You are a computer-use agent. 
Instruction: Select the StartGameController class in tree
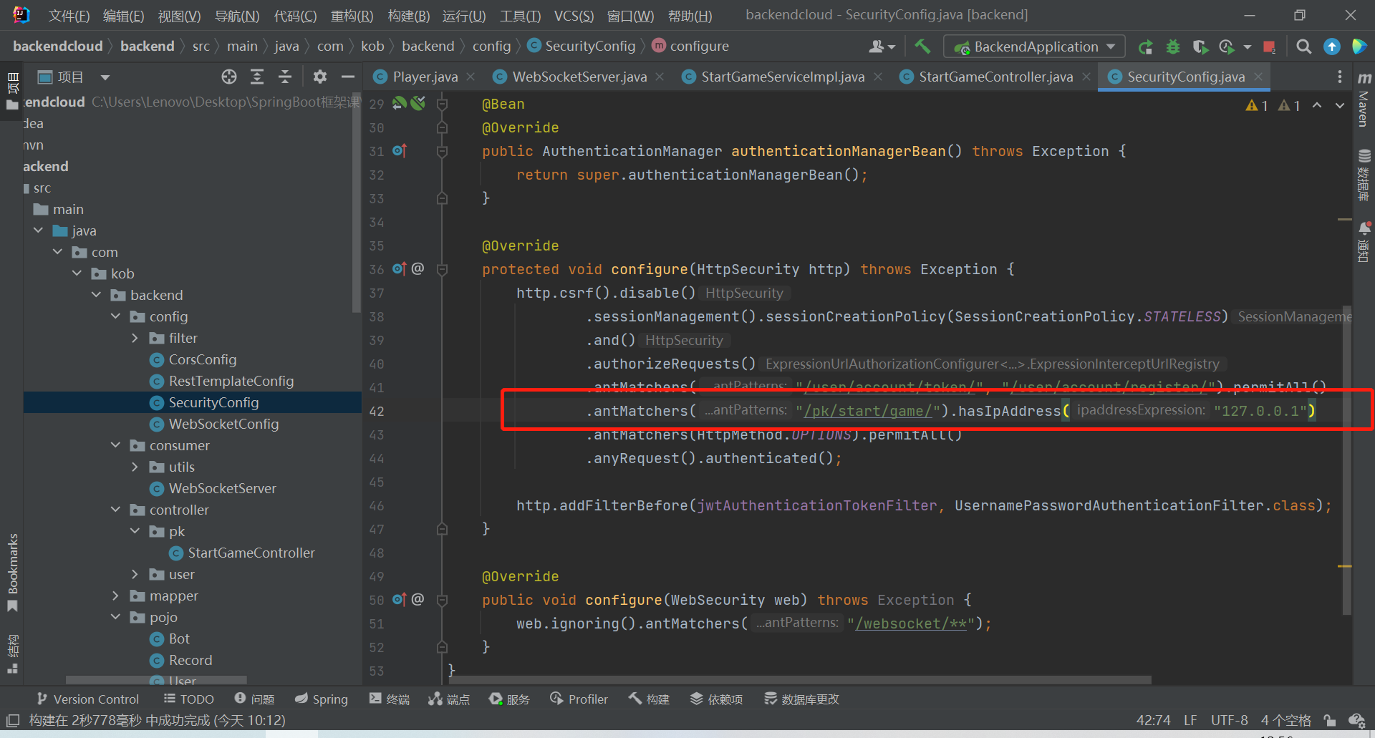(251, 553)
